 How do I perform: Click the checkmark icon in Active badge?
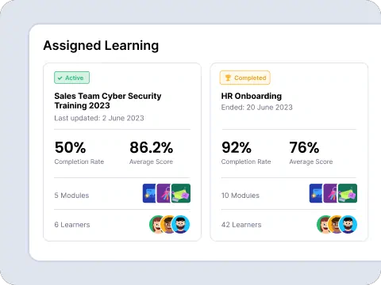coord(60,78)
